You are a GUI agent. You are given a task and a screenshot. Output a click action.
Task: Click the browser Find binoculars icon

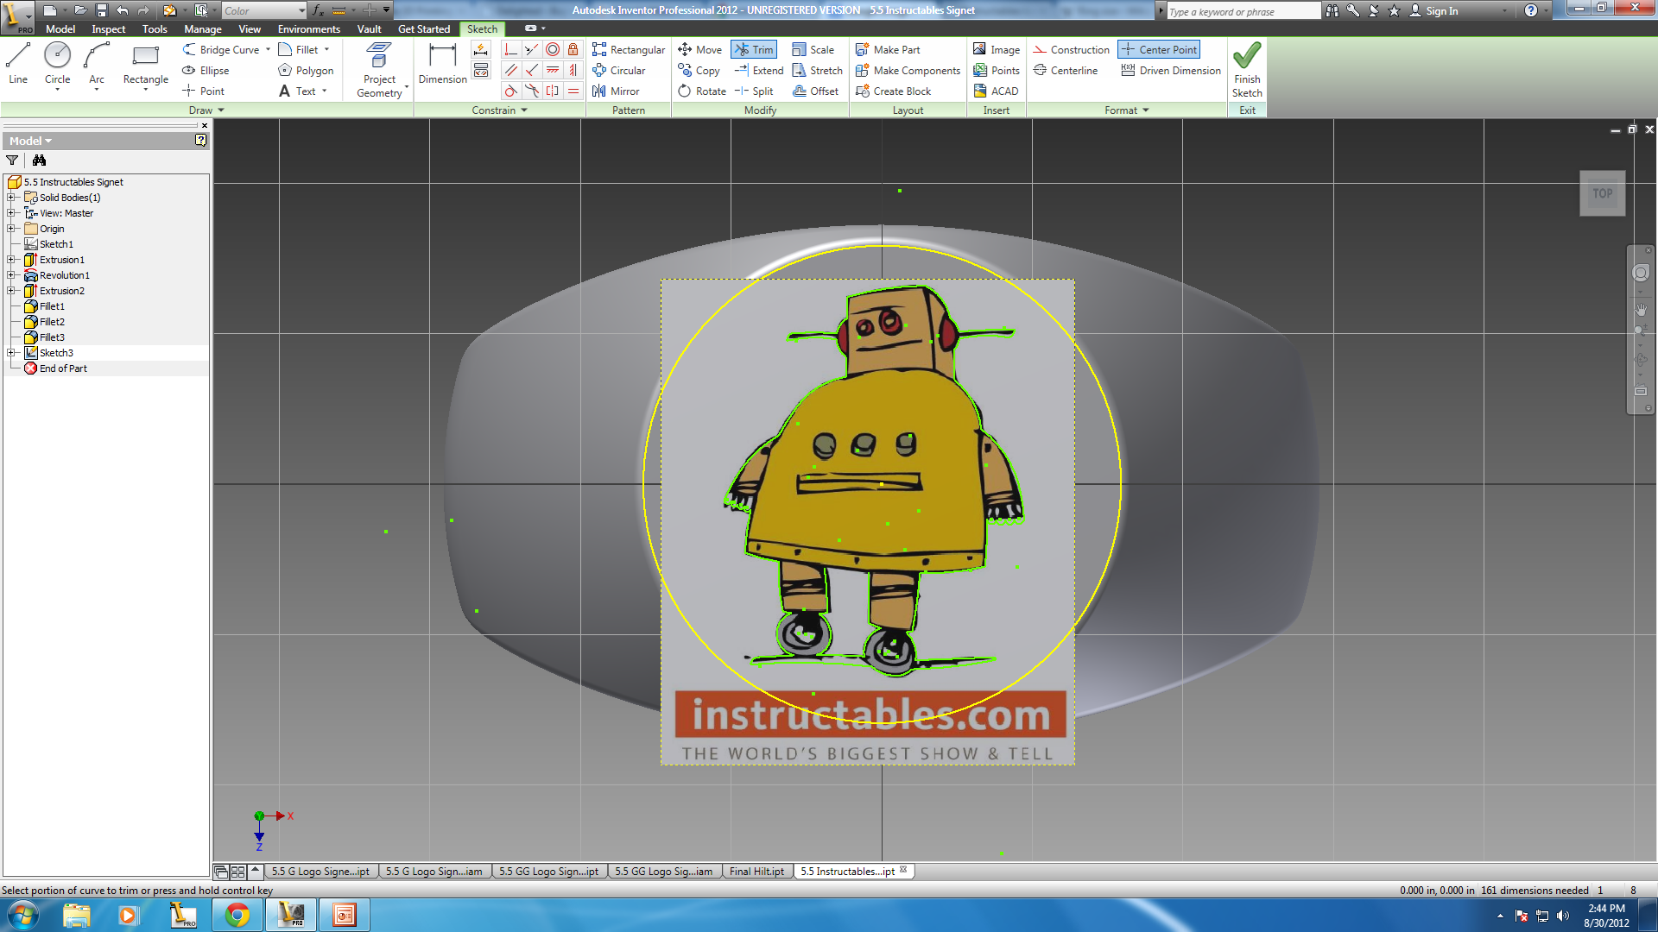click(39, 161)
